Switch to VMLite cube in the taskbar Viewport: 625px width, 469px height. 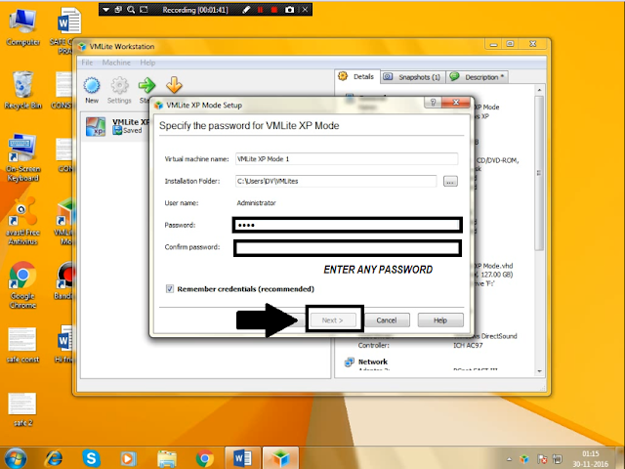(x=280, y=458)
